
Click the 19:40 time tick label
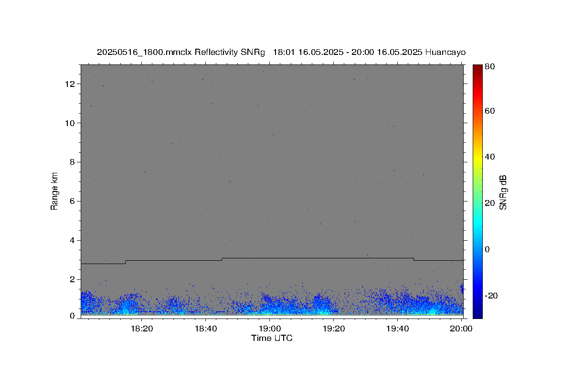click(x=398, y=328)
